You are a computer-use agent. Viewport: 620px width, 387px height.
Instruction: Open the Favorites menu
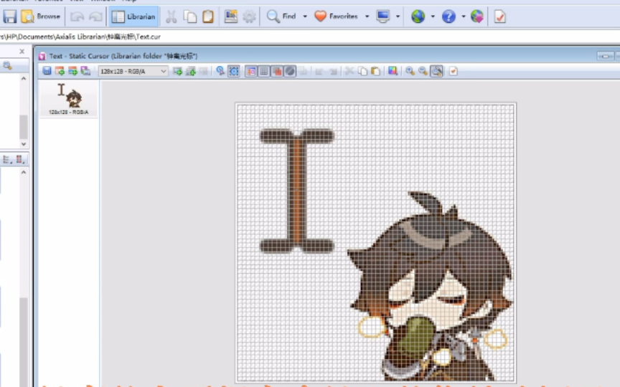[337, 16]
